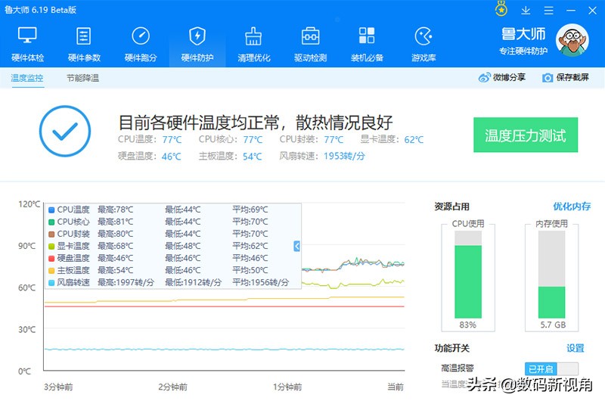Click 平均:69℃ CPU temperature value

coord(250,210)
